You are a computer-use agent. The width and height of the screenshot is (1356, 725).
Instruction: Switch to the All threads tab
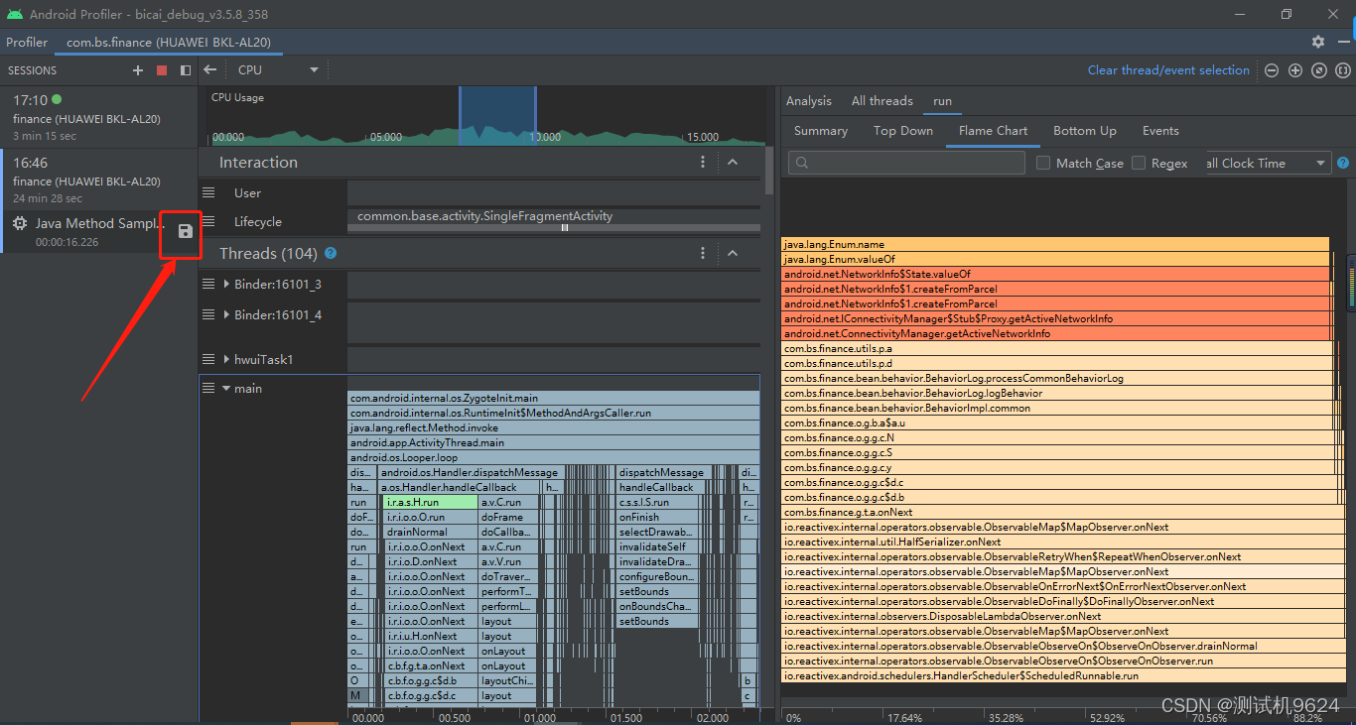tap(882, 101)
